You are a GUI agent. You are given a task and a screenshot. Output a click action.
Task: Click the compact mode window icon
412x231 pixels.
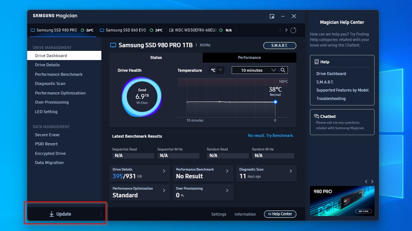click(272, 16)
